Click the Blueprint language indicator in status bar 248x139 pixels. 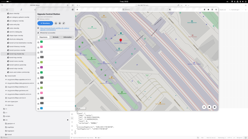pyautogui.click(x=239, y=138)
